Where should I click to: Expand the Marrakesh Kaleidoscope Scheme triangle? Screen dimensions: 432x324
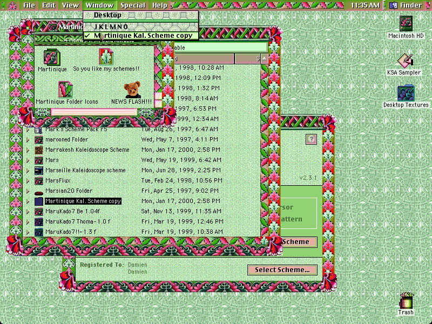[28, 150]
